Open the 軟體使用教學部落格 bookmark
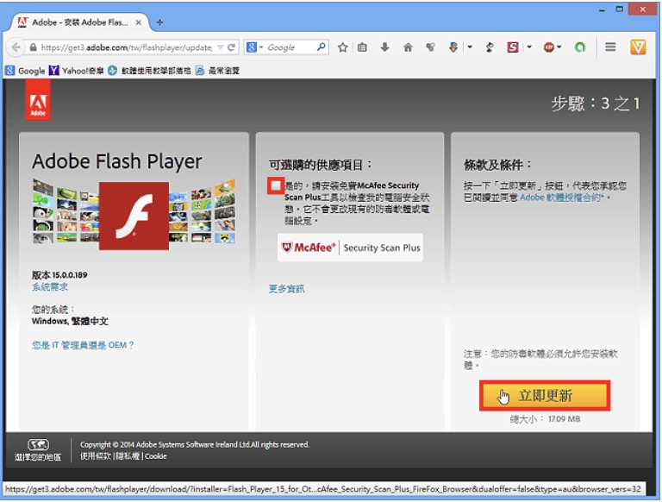This screenshot has width=662, height=502. click(149, 71)
